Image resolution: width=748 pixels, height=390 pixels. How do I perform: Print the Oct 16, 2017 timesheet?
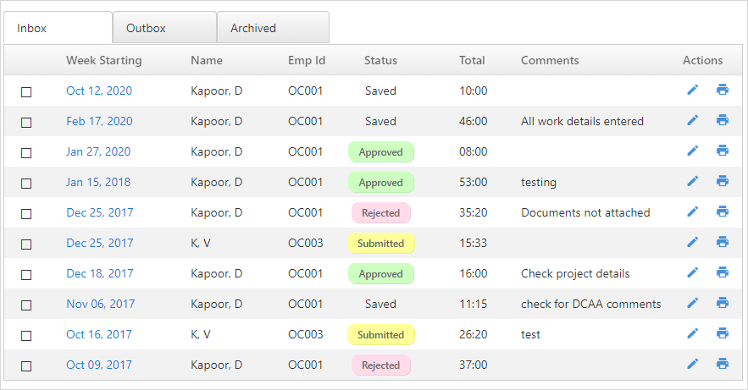pyautogui.click(x=723, y=333)
